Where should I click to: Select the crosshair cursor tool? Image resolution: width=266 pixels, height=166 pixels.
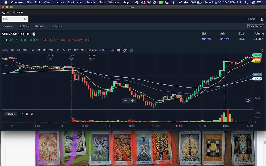point(113,50)
